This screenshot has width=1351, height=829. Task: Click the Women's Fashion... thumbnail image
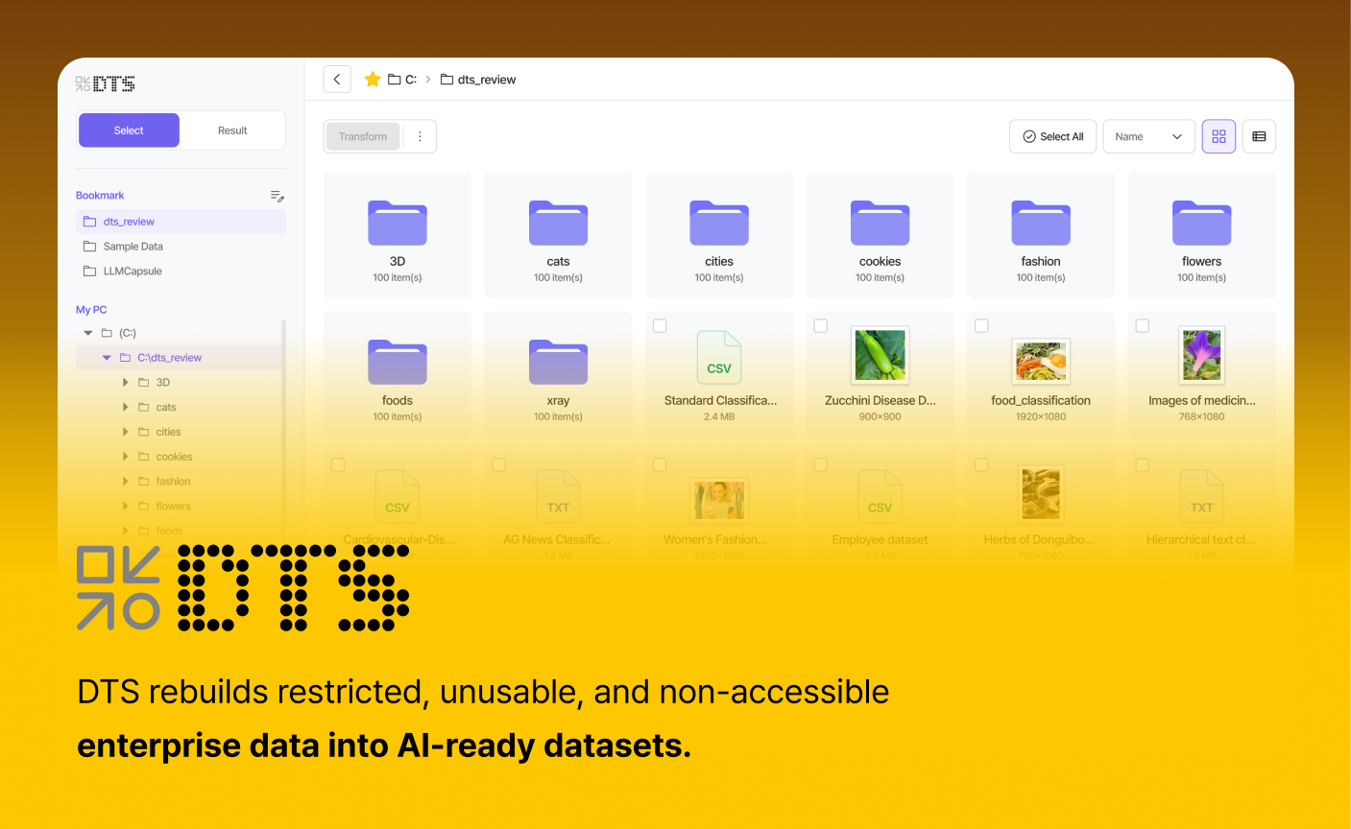coord(719,500)
